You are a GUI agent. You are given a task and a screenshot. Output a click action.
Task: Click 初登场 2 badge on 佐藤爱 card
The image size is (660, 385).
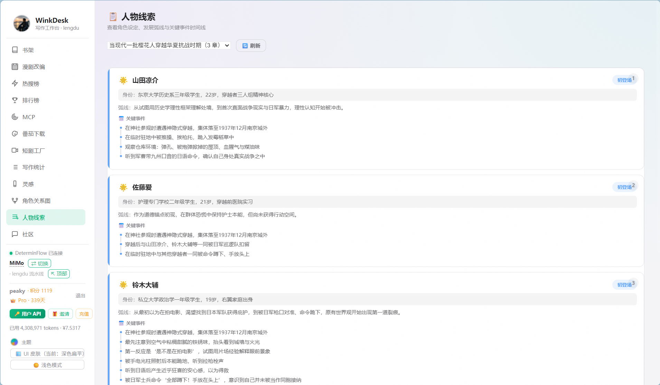[x=625, y=187]
